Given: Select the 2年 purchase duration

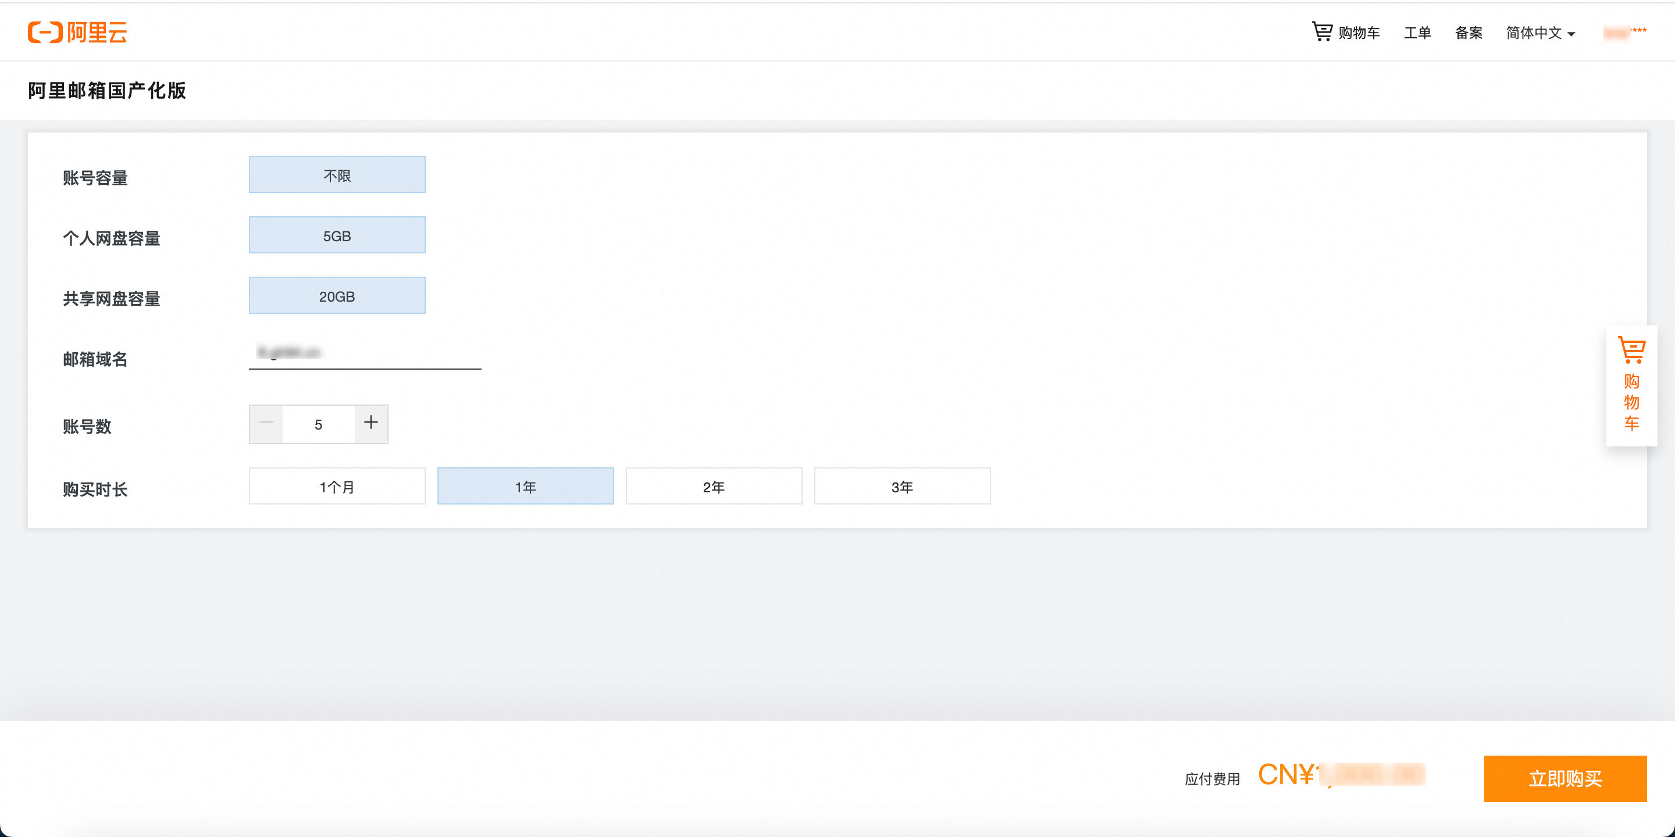Looking at the screenshot, I should tap(714, 485).
